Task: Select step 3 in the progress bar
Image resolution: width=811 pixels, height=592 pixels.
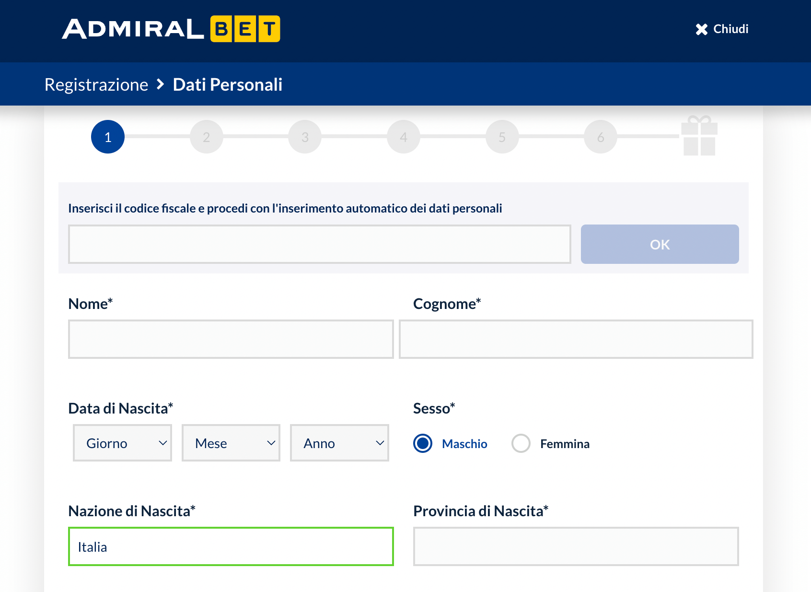Action: tap(305, 137)
